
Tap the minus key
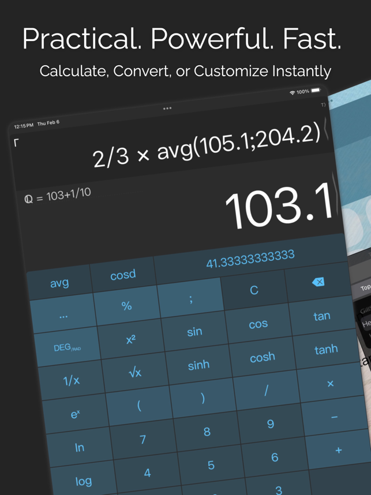pyautogui.click(x=335, y=417)
